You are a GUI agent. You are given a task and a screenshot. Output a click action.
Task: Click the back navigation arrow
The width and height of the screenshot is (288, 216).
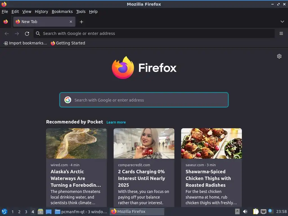click(x=7, y=34)
